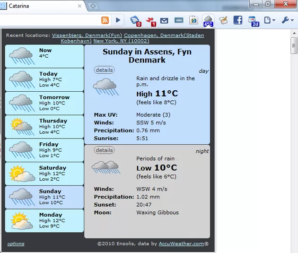The image size is (298, 253).
Task: Select the New York, NY (10002) location
Action: pos(122,41)
